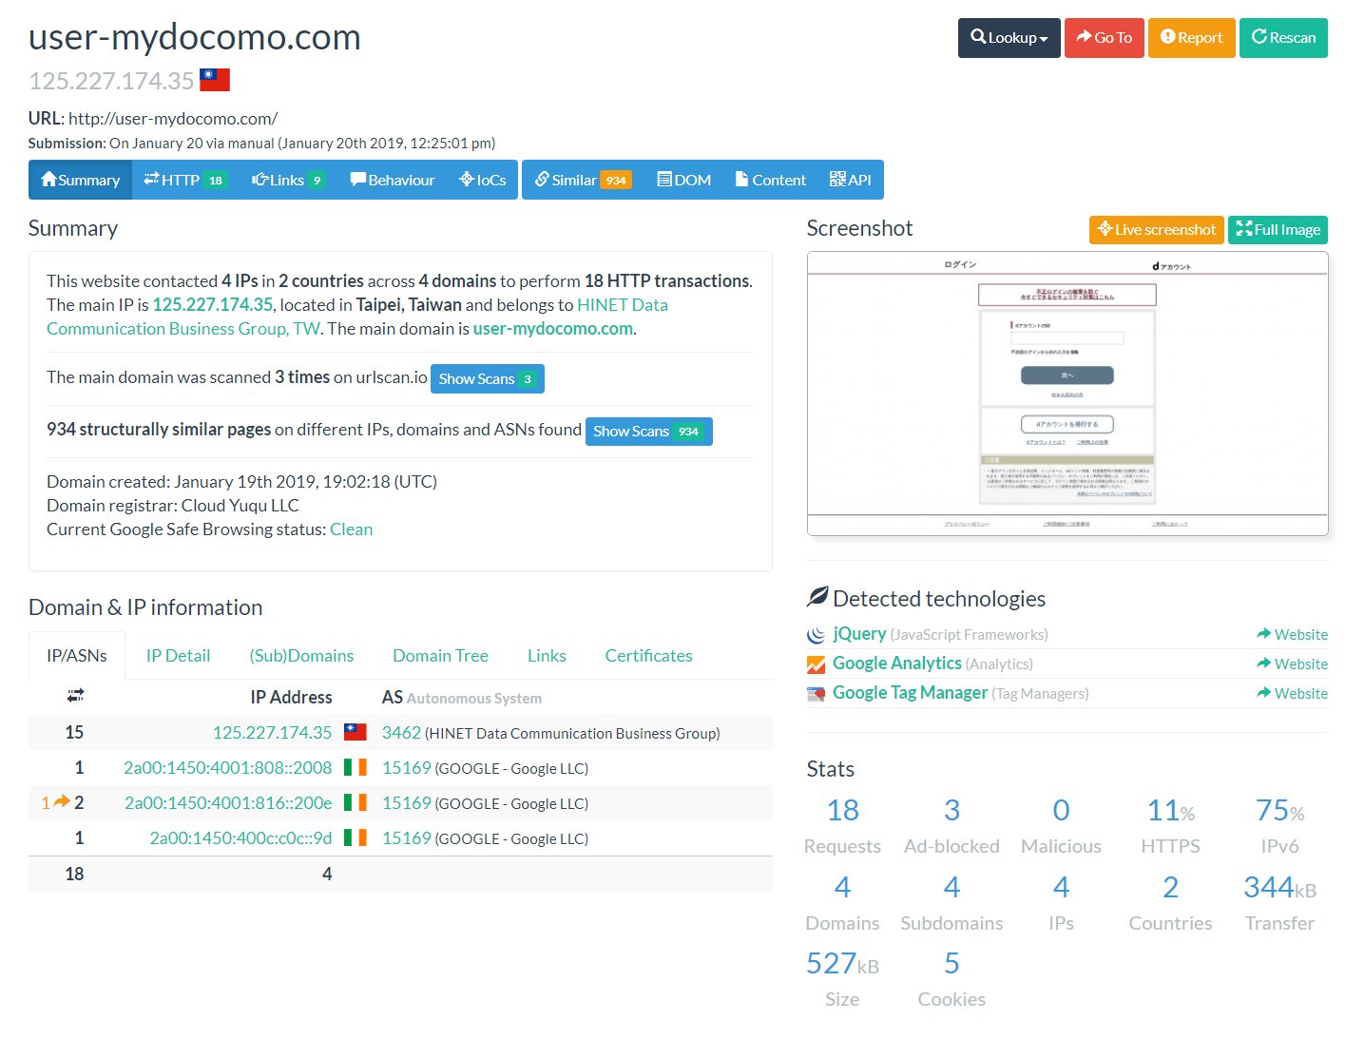Open the Similar pages tab
Viewport: 1365px width, 1039px height.
tap(584, 180)
